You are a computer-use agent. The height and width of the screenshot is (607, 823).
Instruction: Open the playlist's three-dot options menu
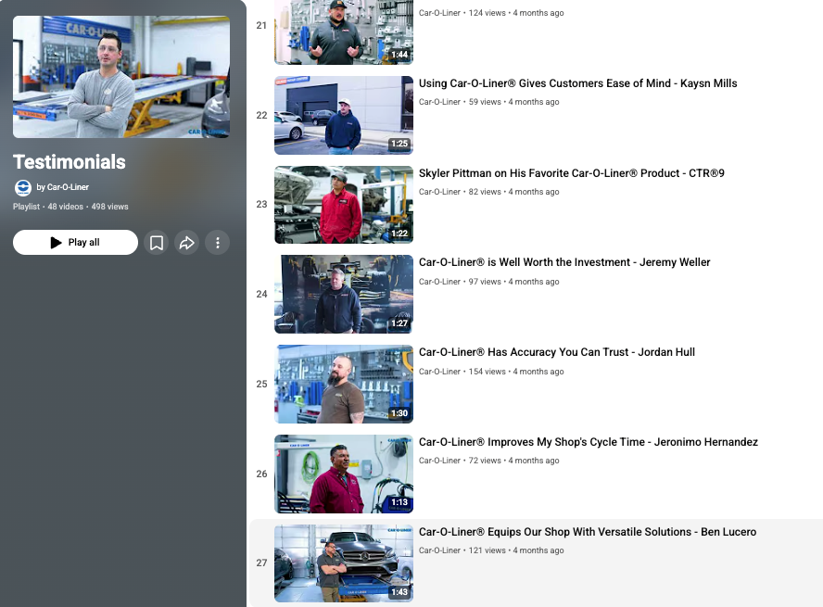tap(217, 242)
